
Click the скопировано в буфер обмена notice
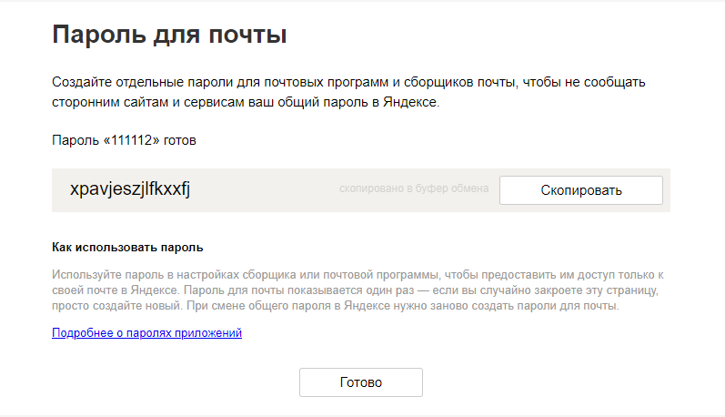(x=414, y=188)
